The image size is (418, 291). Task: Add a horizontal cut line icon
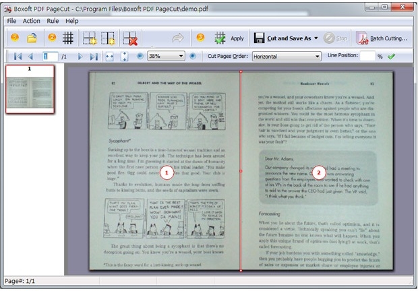coord(90,38)
